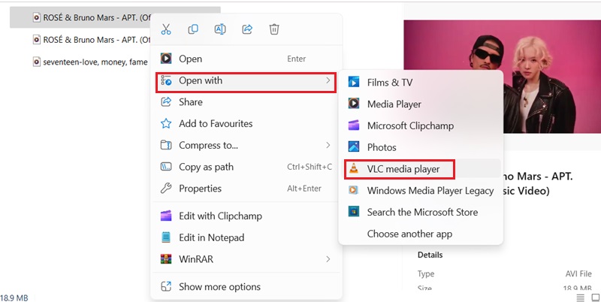
Task: Click the Properties wrench icon
Action: [x=166, y=188]
